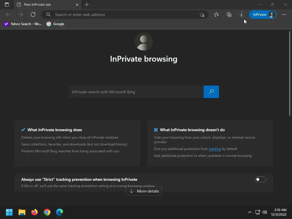
Task: Click the InPrivate profile button
Action: (x=263, y=15)
